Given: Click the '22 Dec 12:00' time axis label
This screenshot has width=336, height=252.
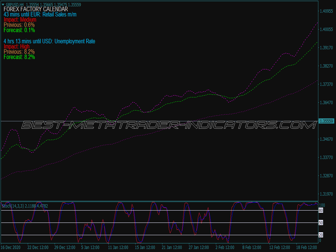Looking at the screenshot, I should click(38, 248).
